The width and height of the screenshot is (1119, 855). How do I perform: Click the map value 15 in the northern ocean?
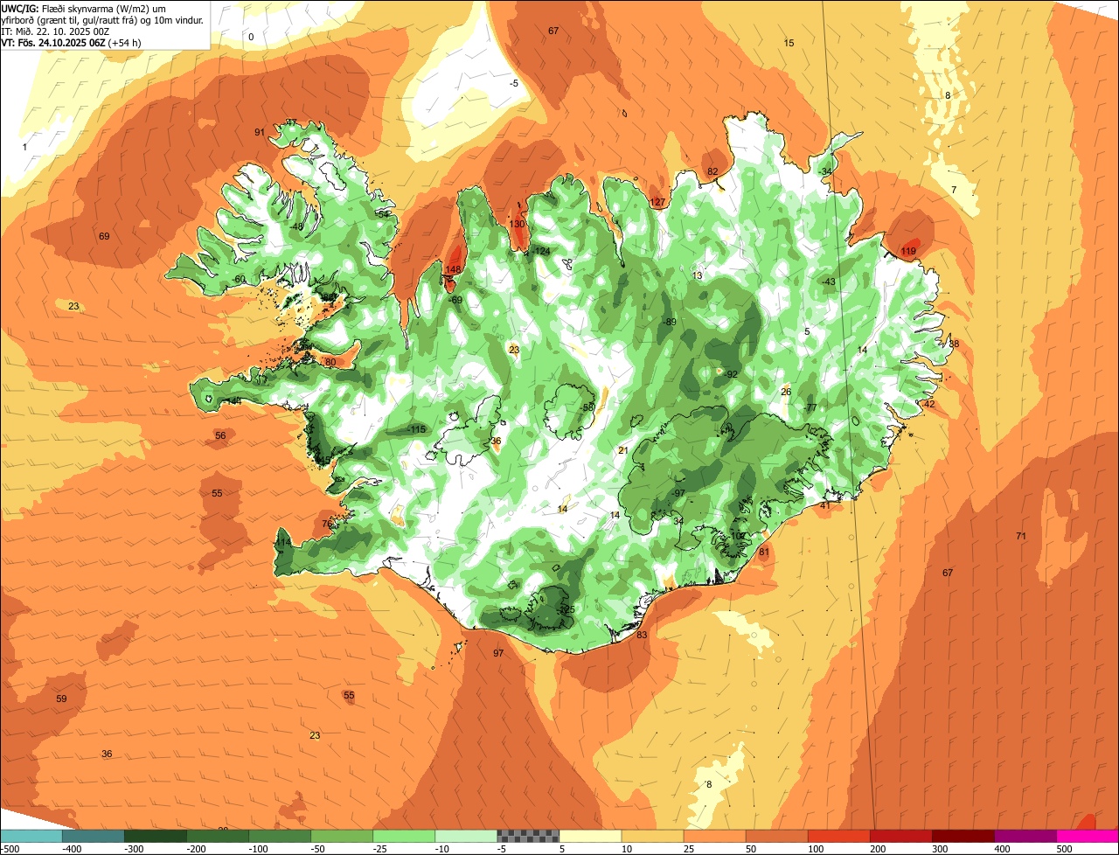click(x=789, y=44)
